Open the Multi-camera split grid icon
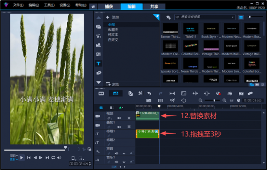The image size is (267, 170). [x=161, y=101]
